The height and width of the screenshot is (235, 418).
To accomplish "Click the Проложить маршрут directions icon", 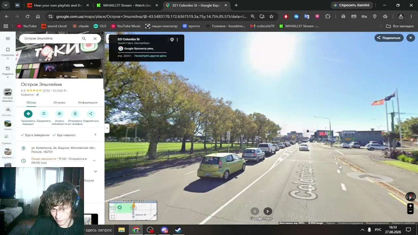I will [x=28, y=114].
